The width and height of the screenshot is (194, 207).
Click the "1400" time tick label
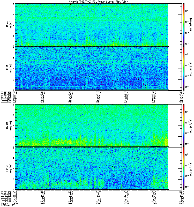[x=15, y=203]
